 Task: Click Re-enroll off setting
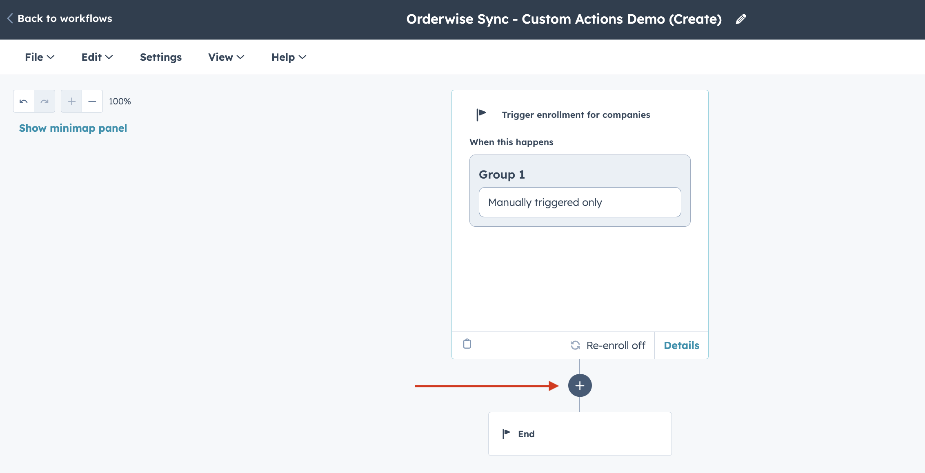click(x=616, y=345)
